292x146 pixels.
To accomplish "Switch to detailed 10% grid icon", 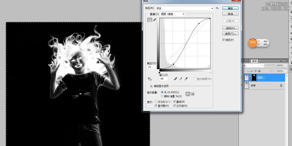I will click(193, 94).
